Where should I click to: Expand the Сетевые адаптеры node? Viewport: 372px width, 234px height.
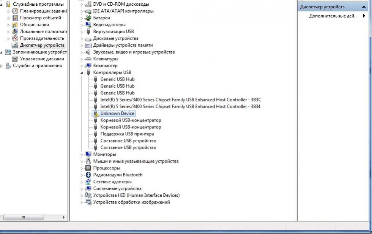tap(82, 182)
